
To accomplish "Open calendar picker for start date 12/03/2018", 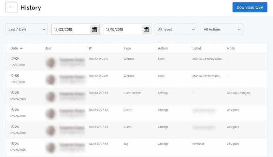I will tap(94, 29).
